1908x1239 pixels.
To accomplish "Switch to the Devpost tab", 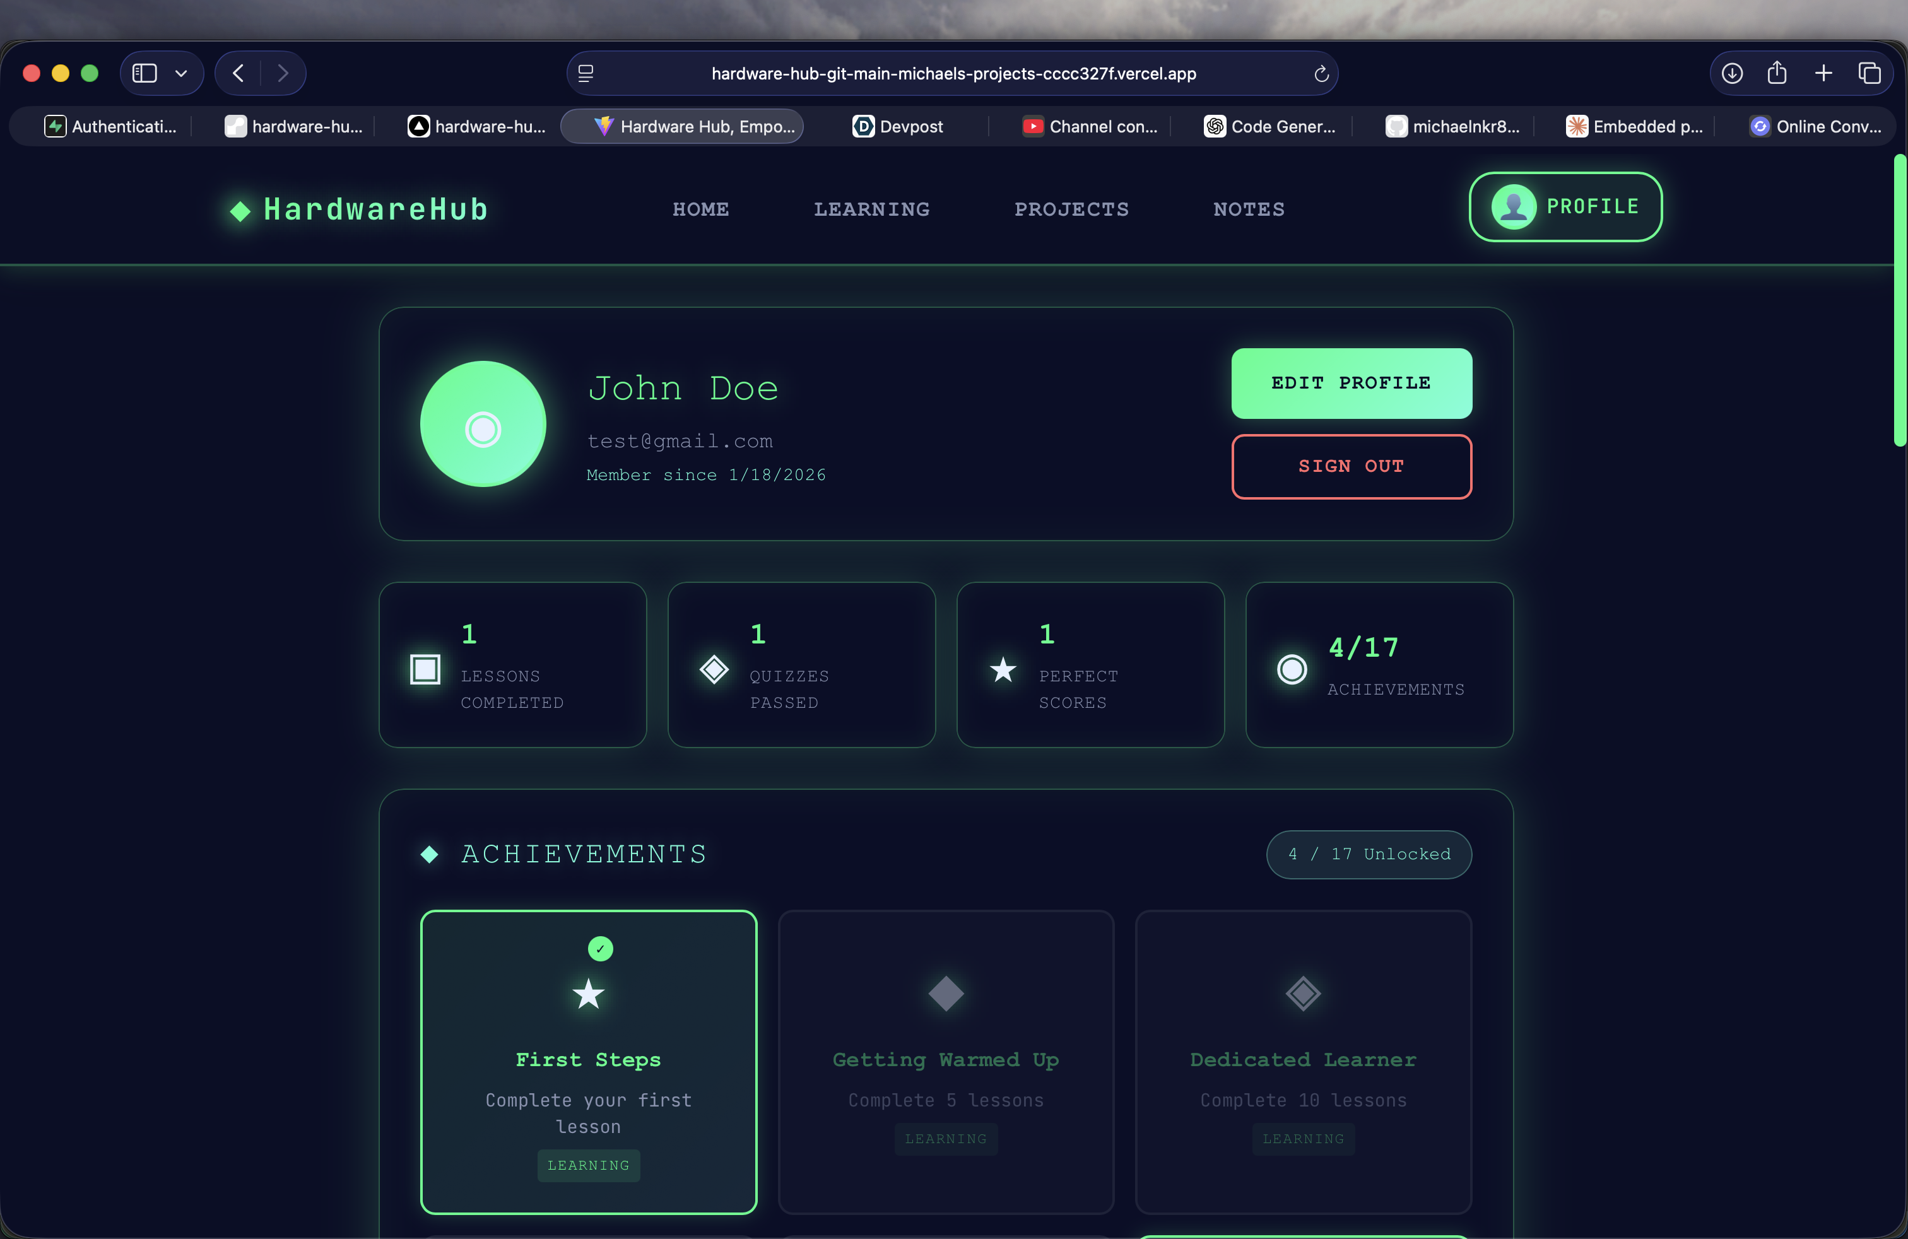I will pyautogui.click(x=898, y=127).
